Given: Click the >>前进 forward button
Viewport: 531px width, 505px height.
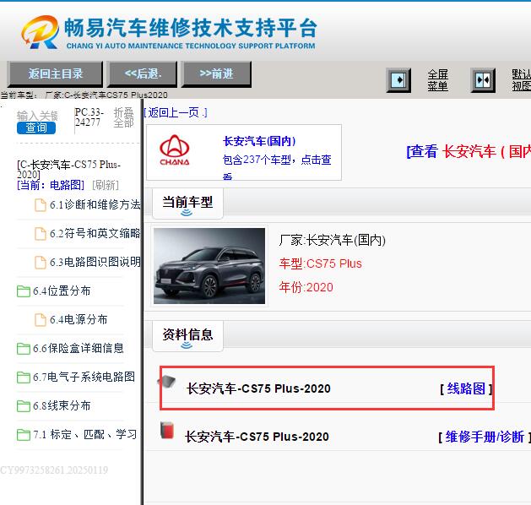Looking at the screenshot, I should click(216, 73).
